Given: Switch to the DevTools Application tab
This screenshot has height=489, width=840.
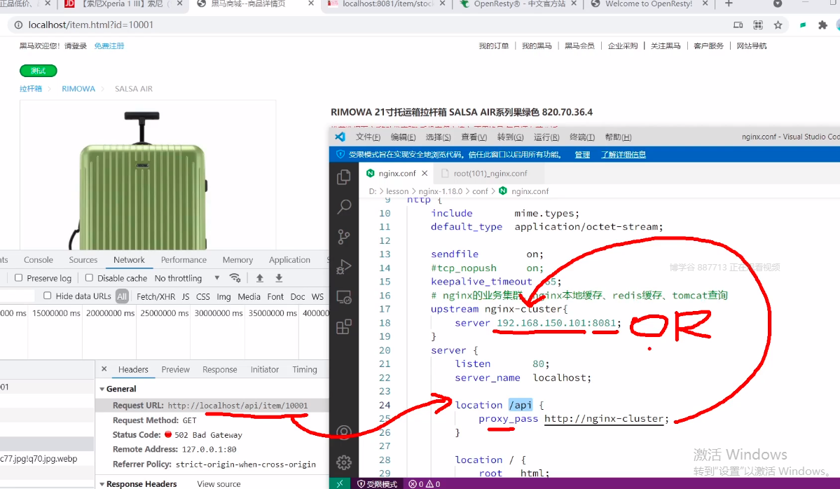Looking at the screenshot, I should tap(289, 260).
